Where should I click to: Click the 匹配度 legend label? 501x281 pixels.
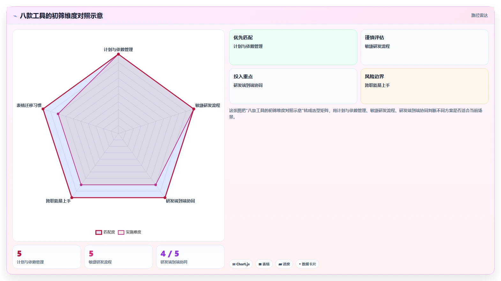[109, 232]
